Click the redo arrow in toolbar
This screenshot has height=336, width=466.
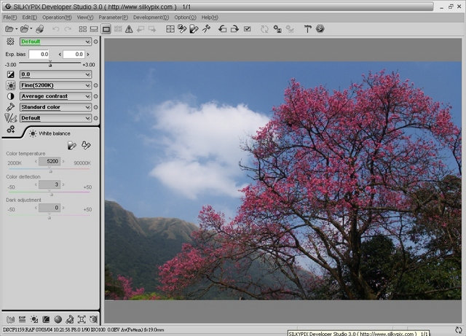click(68, 29)
